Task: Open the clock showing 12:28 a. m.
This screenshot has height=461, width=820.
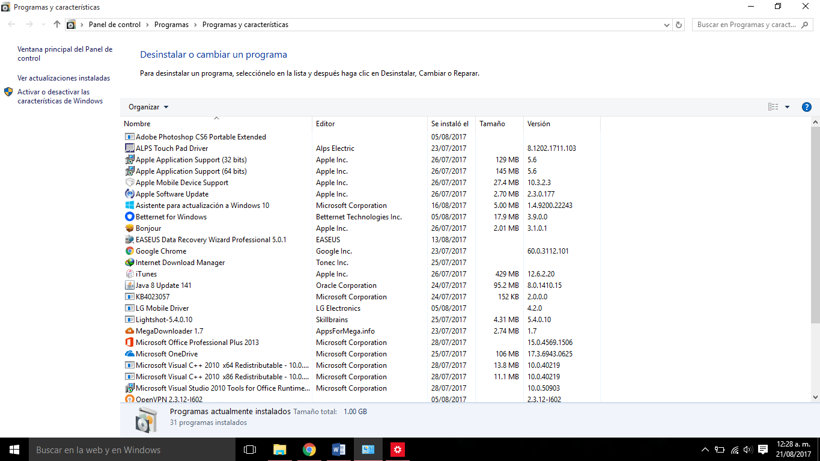Action: click(794, 450)
